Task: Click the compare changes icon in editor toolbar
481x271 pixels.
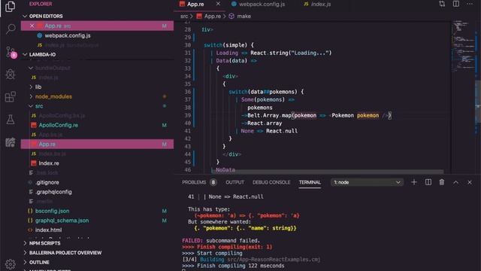Action: 442,4
